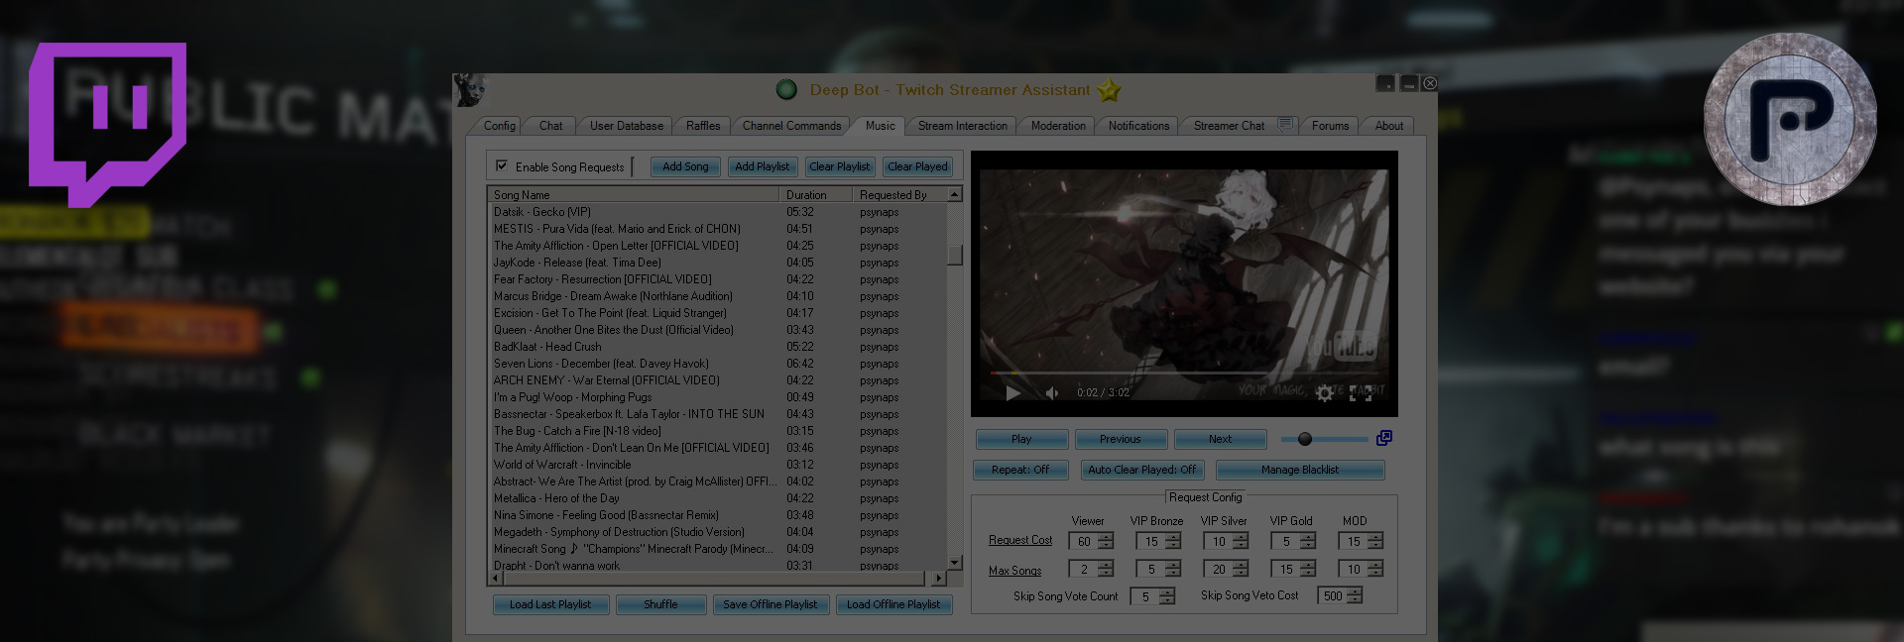
Task: Pop out the music player window icon
Action: (1384, 438)
